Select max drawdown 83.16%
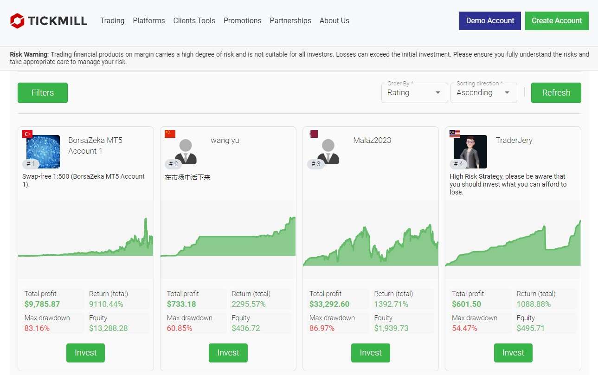 point(37,329)
